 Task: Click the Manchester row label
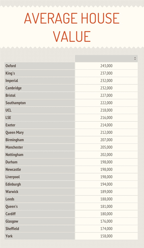(x=40, y=147)
